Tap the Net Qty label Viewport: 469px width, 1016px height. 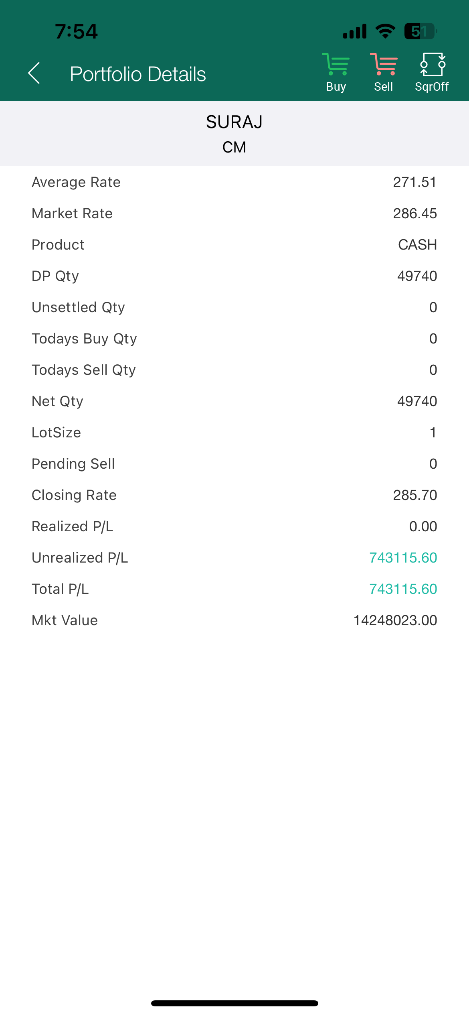point(58,401)
